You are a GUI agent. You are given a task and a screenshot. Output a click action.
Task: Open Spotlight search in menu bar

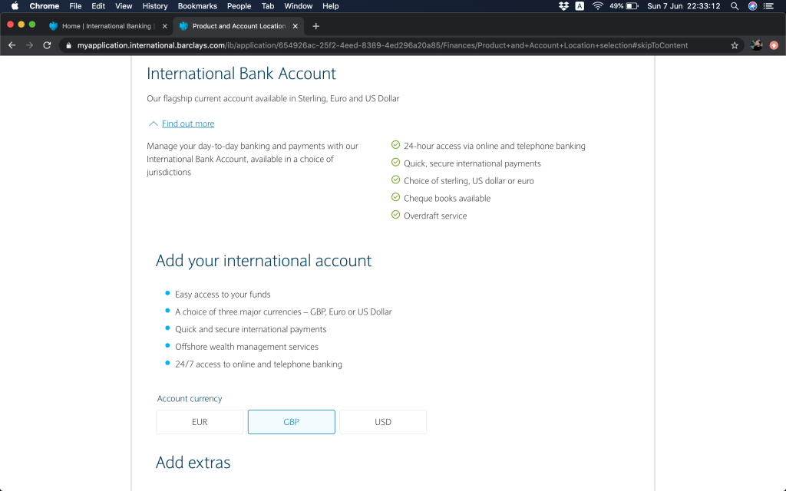735,6
